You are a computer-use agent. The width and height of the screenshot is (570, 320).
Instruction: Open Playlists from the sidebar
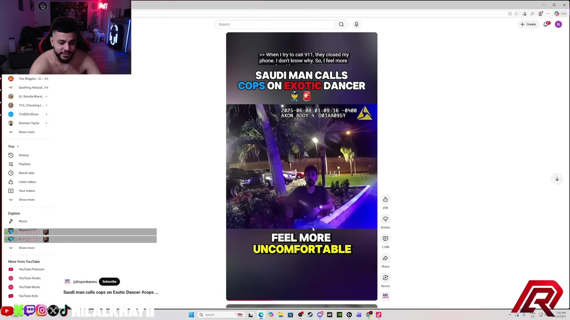24,164
